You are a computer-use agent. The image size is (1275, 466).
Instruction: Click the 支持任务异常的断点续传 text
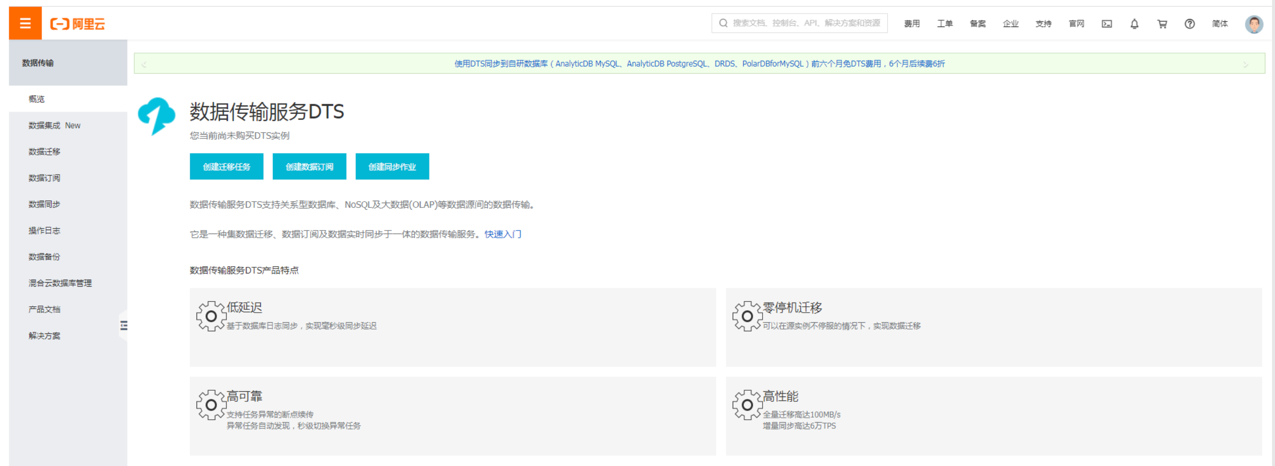pos(270,414)
